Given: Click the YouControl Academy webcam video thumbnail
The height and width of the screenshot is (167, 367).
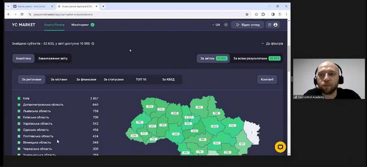Looking at the screenshot, I should [329, 79].
